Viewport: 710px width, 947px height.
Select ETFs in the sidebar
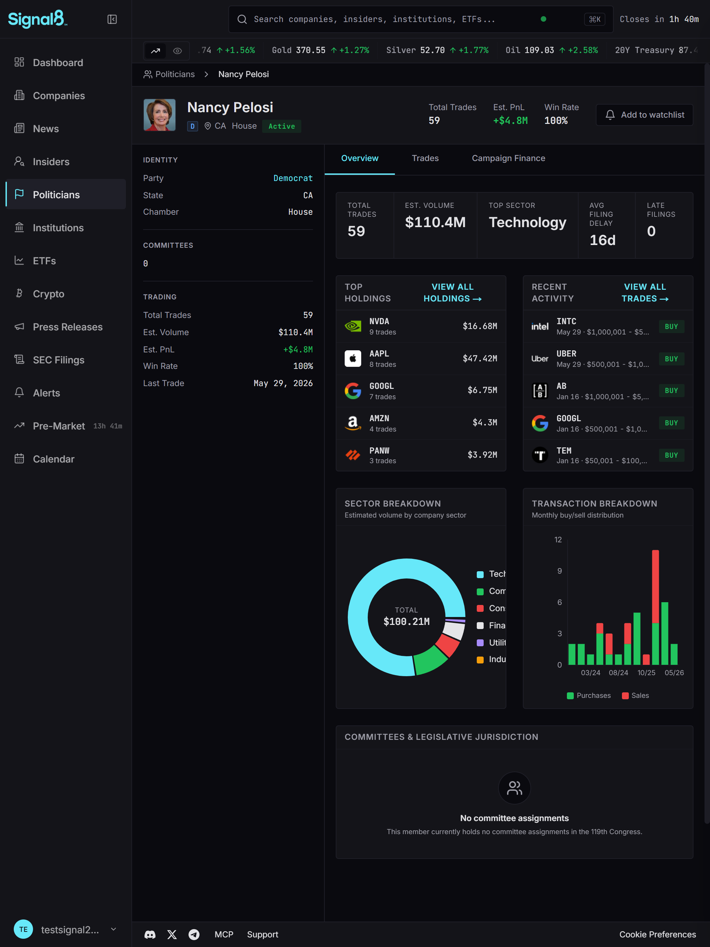pyautogui.click(x=66, y=261)
